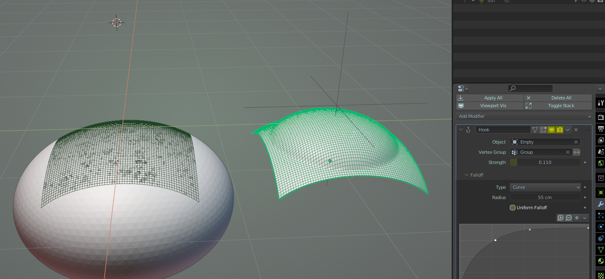This screenshot has width=605, height=279.
Task: Enable the Uniform Falloff checkbox
Action: coord(513,208)
